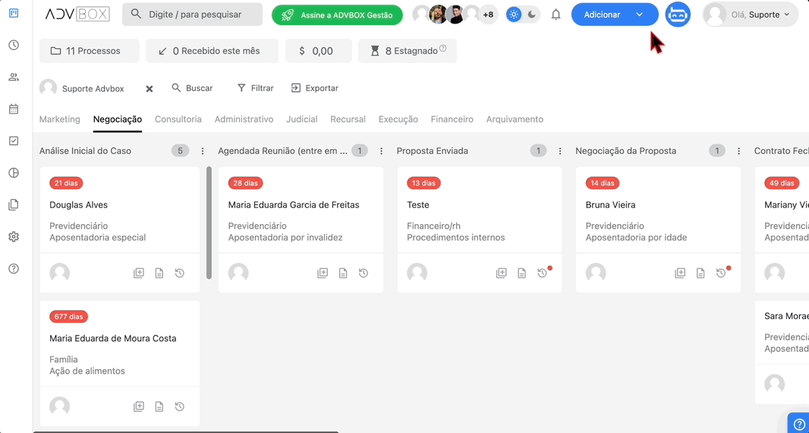The image size is (809, 433).
Task: Open the robot assistant button
Action: (678, 14)
